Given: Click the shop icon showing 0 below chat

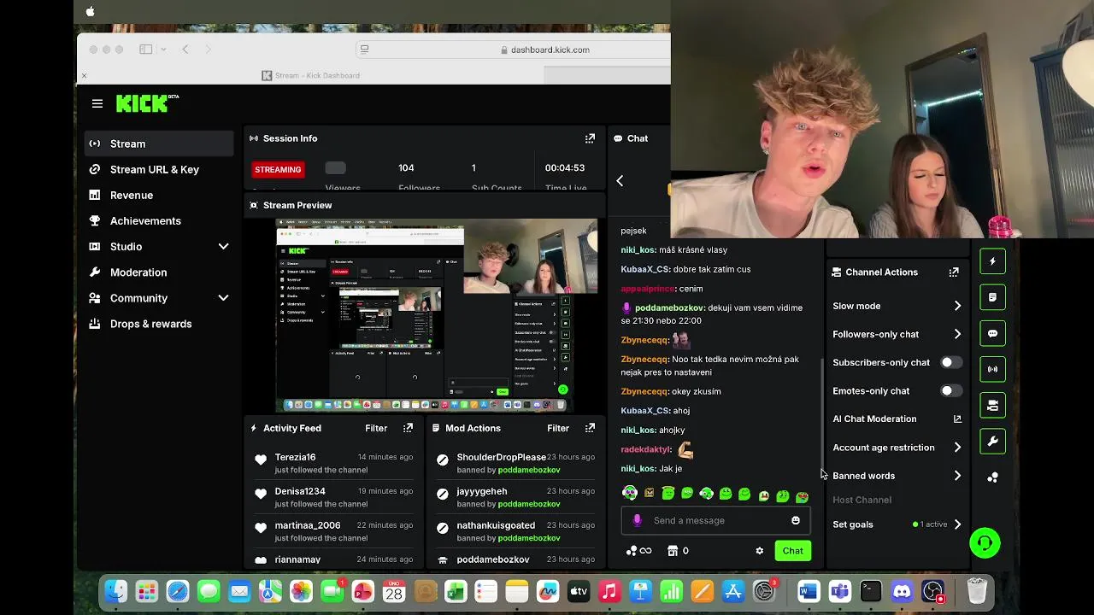Looking at the screenshot, I should 677,551.
